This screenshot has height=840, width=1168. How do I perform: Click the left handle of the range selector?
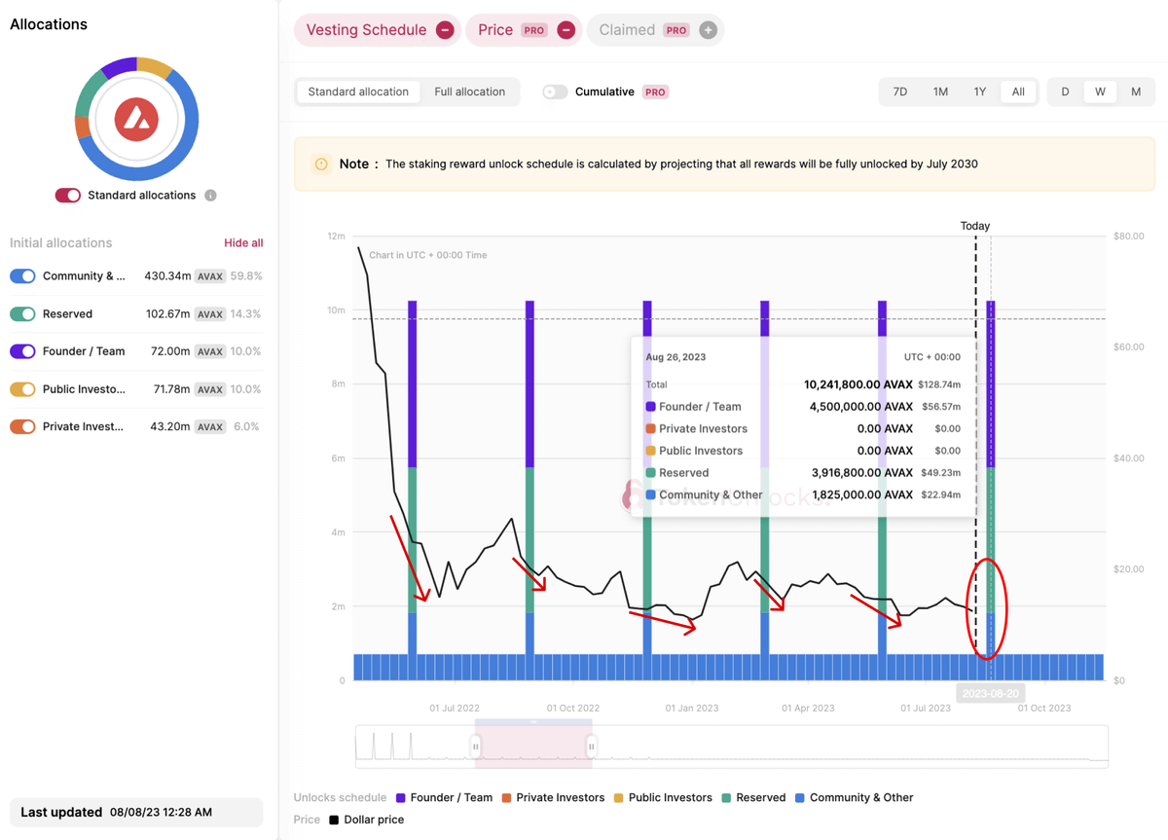tap(476, 747)
